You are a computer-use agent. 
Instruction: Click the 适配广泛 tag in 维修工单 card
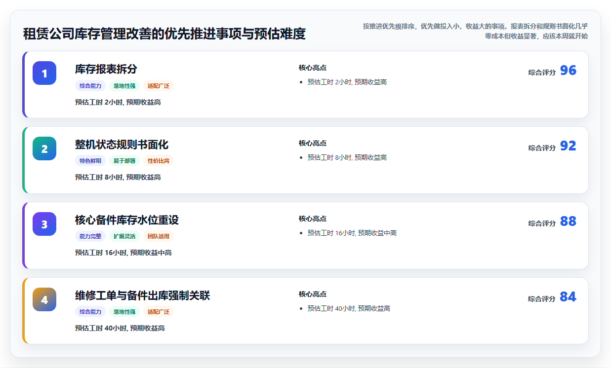(159, 312)
